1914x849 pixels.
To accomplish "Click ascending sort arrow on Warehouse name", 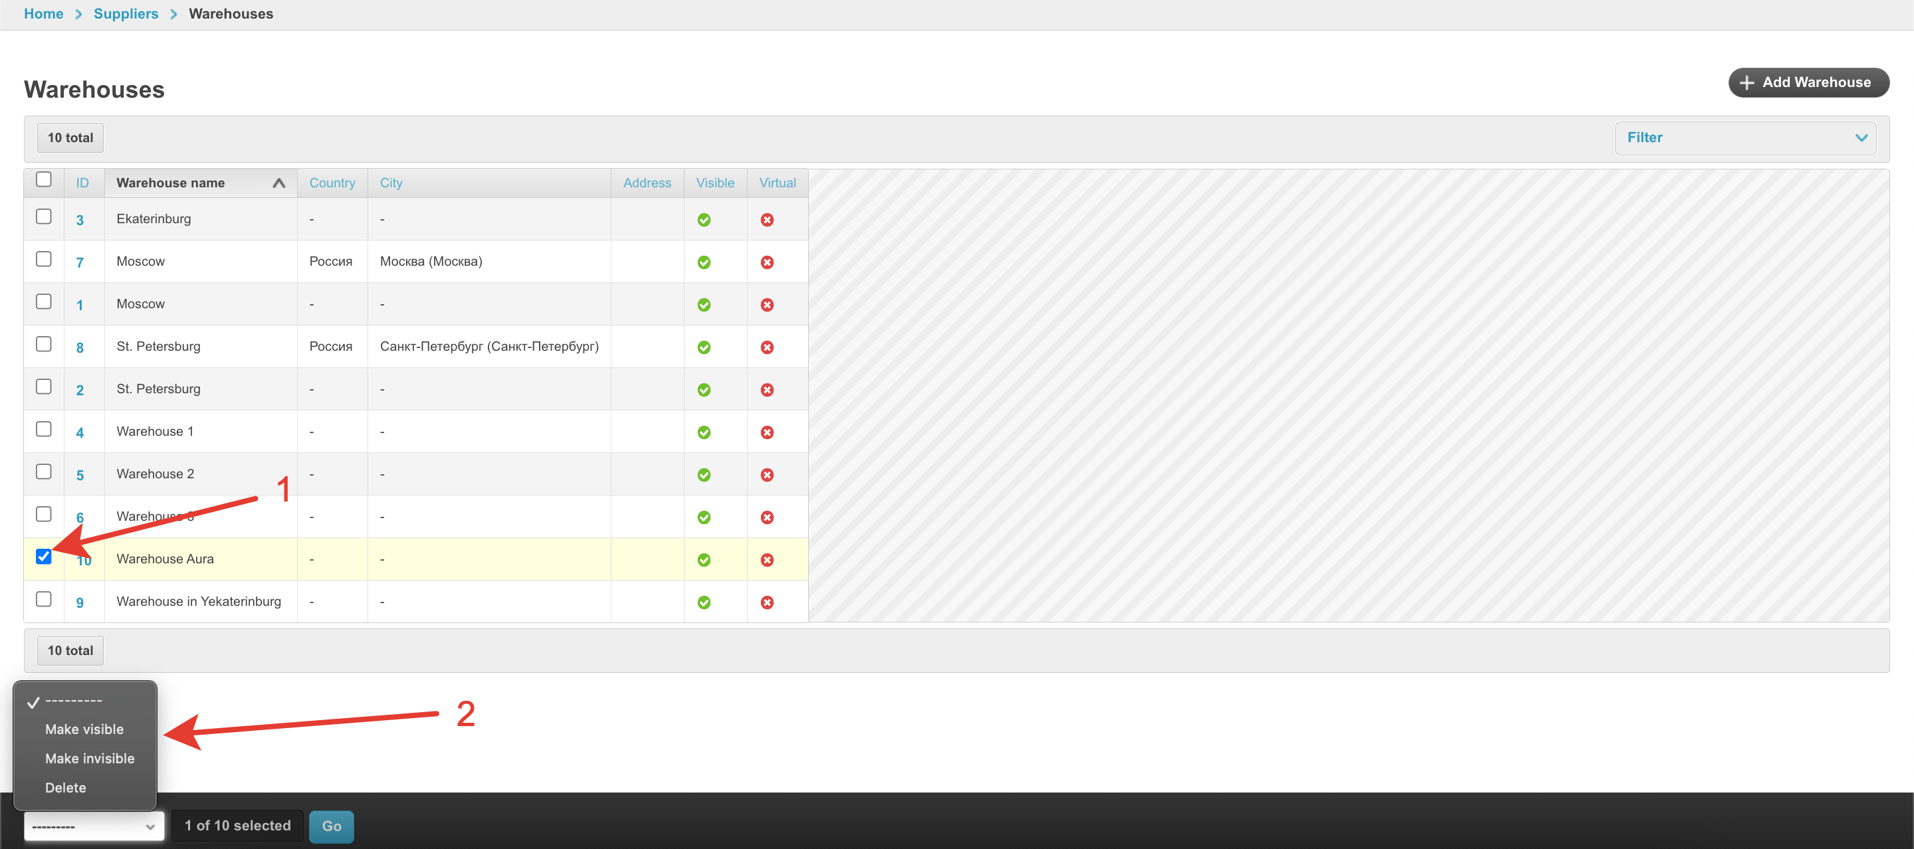I will point(278,183).
